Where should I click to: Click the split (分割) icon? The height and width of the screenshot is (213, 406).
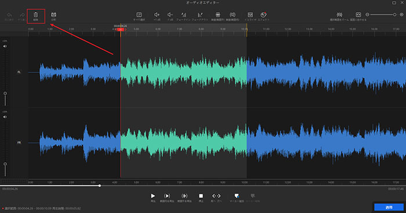click(x=53, y=14)
